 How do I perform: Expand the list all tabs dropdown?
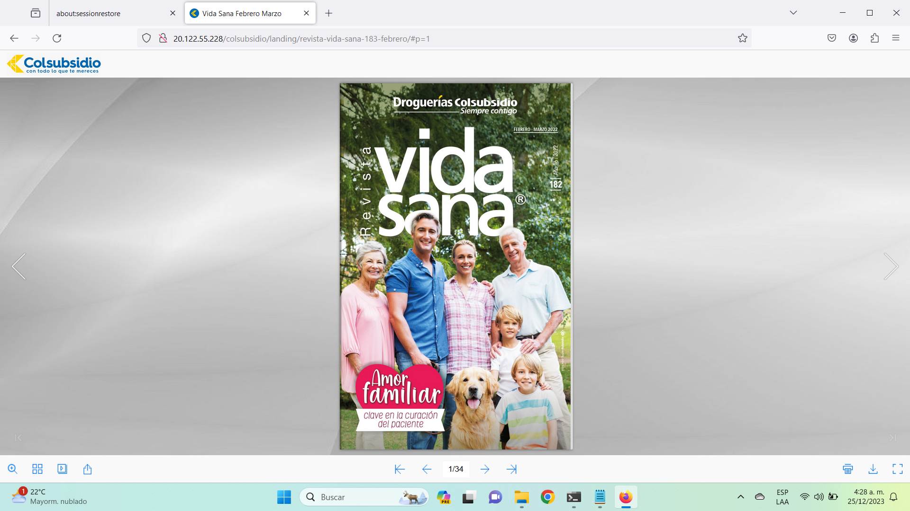pos(793,13)
